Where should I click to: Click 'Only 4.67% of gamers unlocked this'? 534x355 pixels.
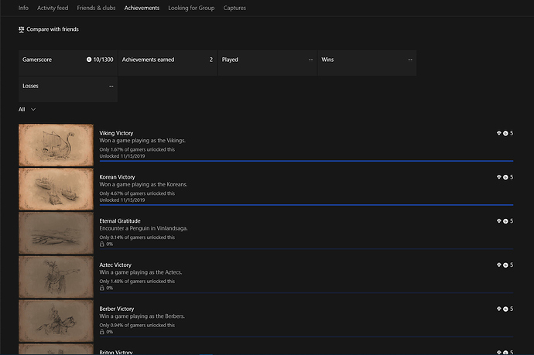pyautogui.click(x=137, y=193)
